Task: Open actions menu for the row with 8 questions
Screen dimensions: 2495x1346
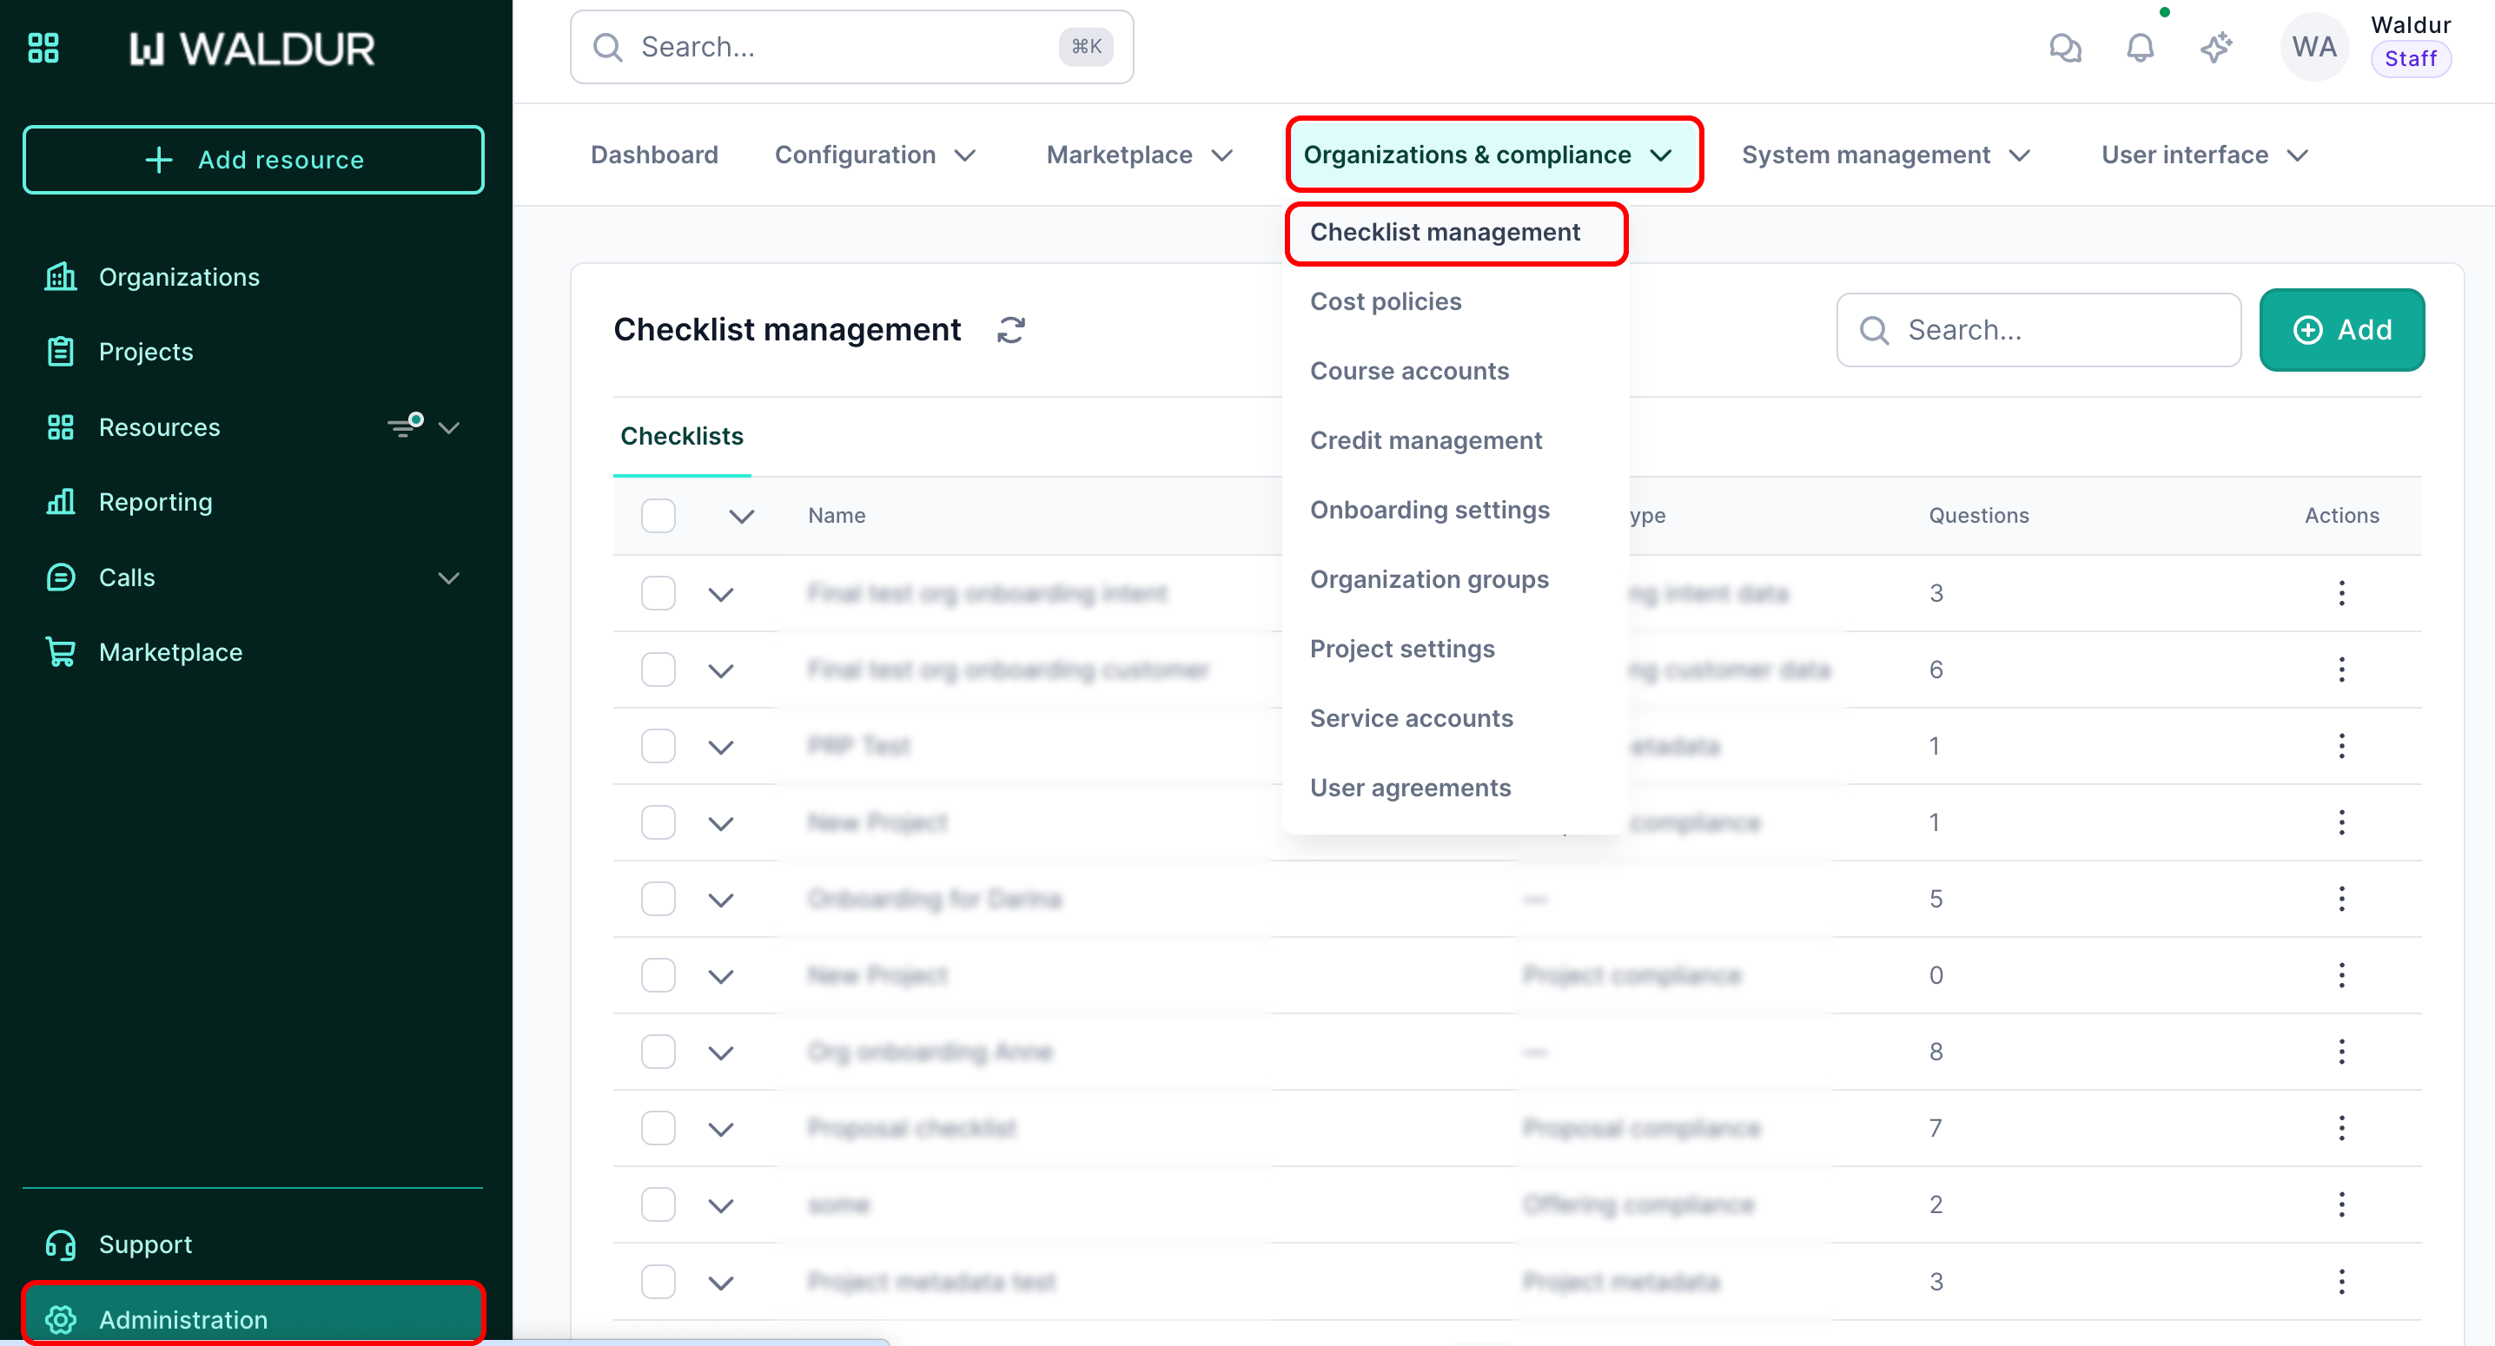Action: (x=2341, y=1052)
